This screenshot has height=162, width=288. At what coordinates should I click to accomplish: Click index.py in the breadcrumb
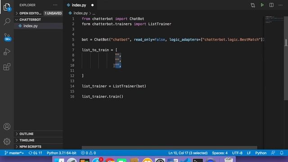point(81,13)
